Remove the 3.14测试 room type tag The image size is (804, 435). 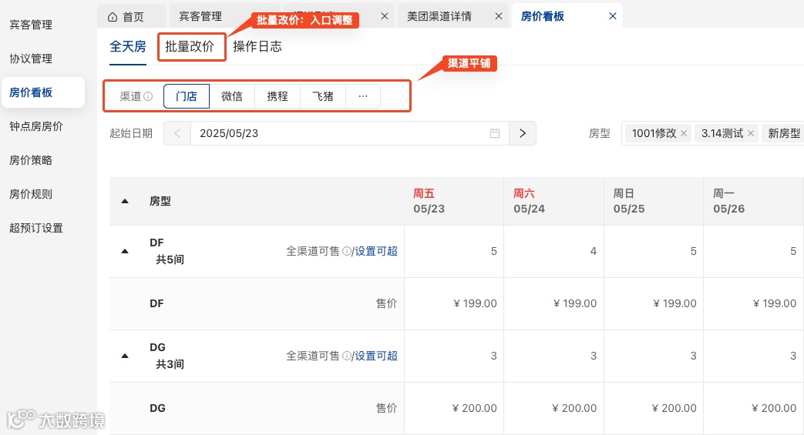pos(751,133)
